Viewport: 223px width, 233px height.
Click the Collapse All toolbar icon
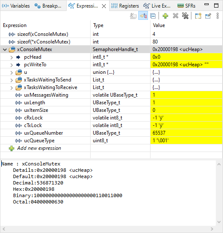(153, 16)
